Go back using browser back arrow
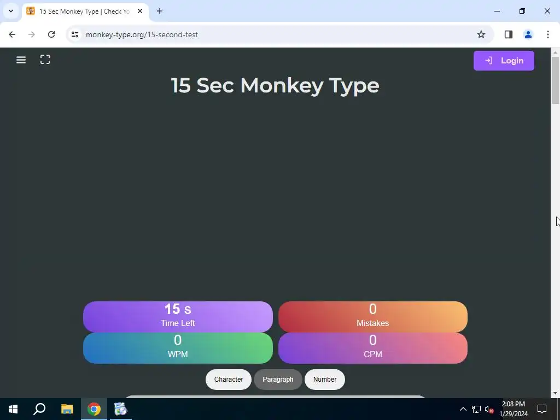 [12, 34]
